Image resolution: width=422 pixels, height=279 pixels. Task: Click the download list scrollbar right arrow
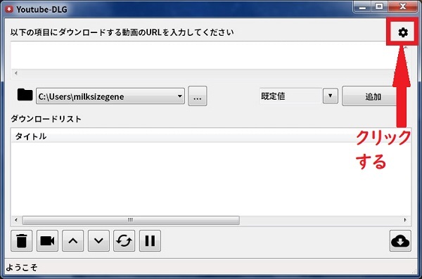[x=405, y=220]
